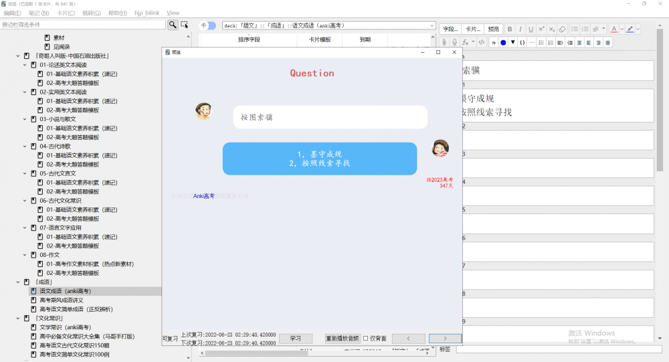Insert ordered list from top toolbar
669x362 pixels.
[585, 29]
